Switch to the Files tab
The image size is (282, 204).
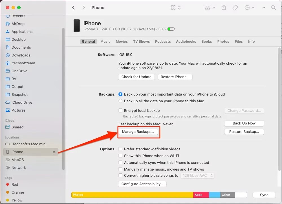(239, 41)
